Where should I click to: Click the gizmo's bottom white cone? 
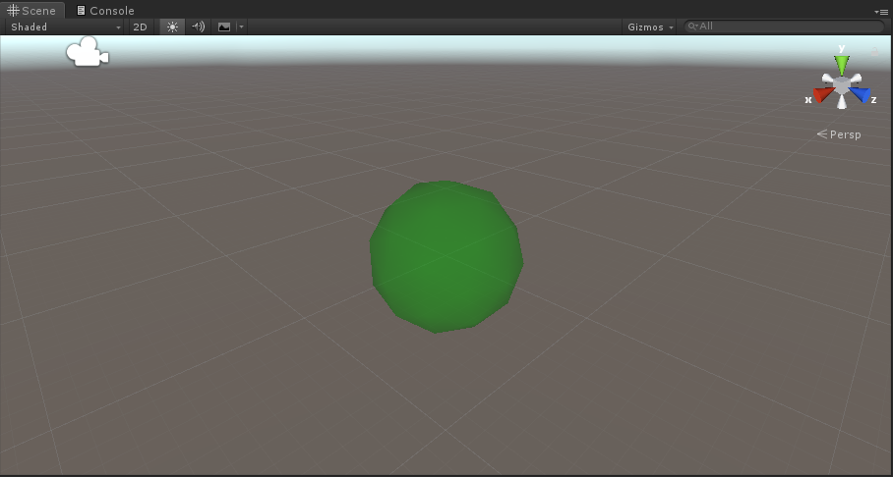(x=842, y=102)
